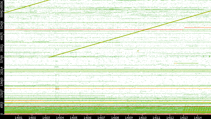Click the 13107 vertical axis label
This screenshot has height=119, width=211.
point(2,93)
